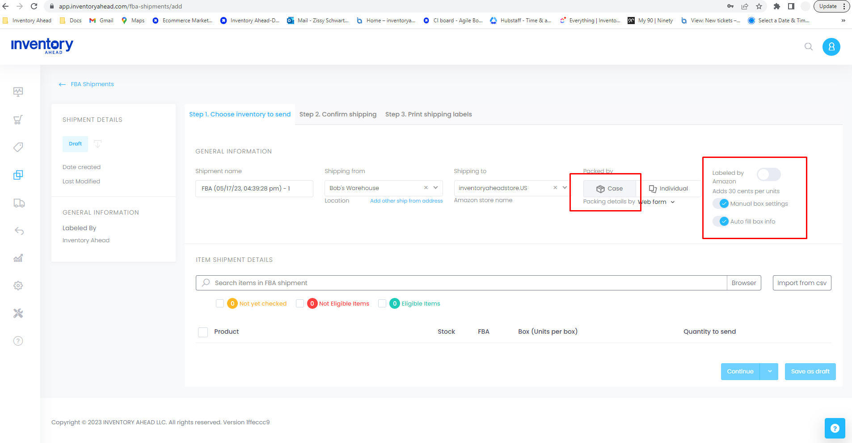Image resolution: width=852 pixels, height=443 pixels.
Task: Toggle the Labeled by Amazon switch
Action: pyautogui.click(x=768, y=174)
